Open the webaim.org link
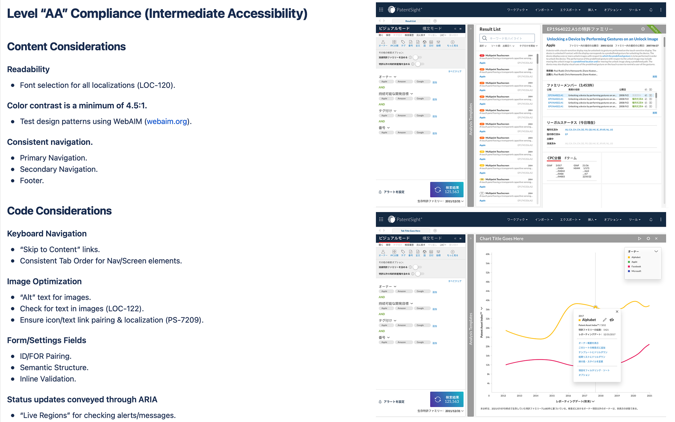The width and height of the screenshot is (675, 422). 167,121
